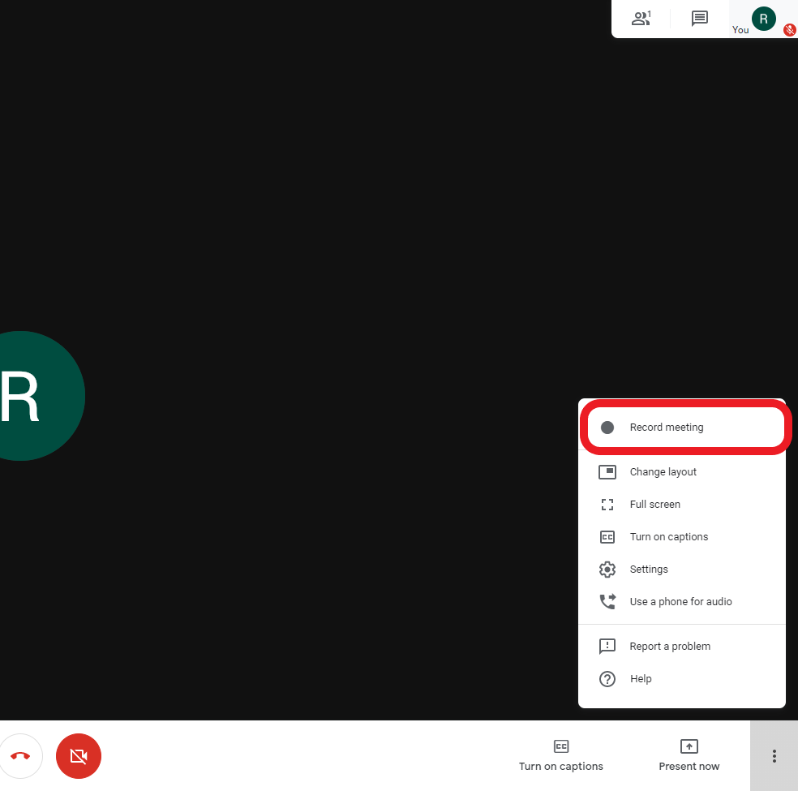Select Record meeting from menu
Screen dimensions: 798x791
tap(667, 428)
